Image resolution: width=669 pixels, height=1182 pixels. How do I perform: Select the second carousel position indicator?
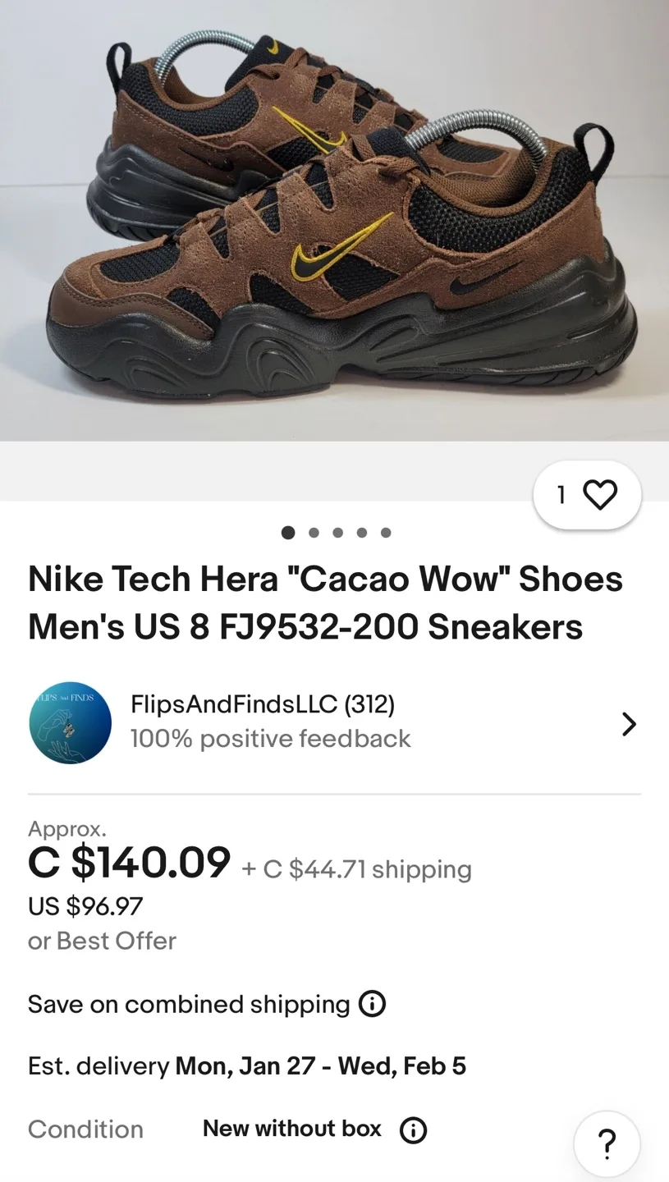click(313, 533)
